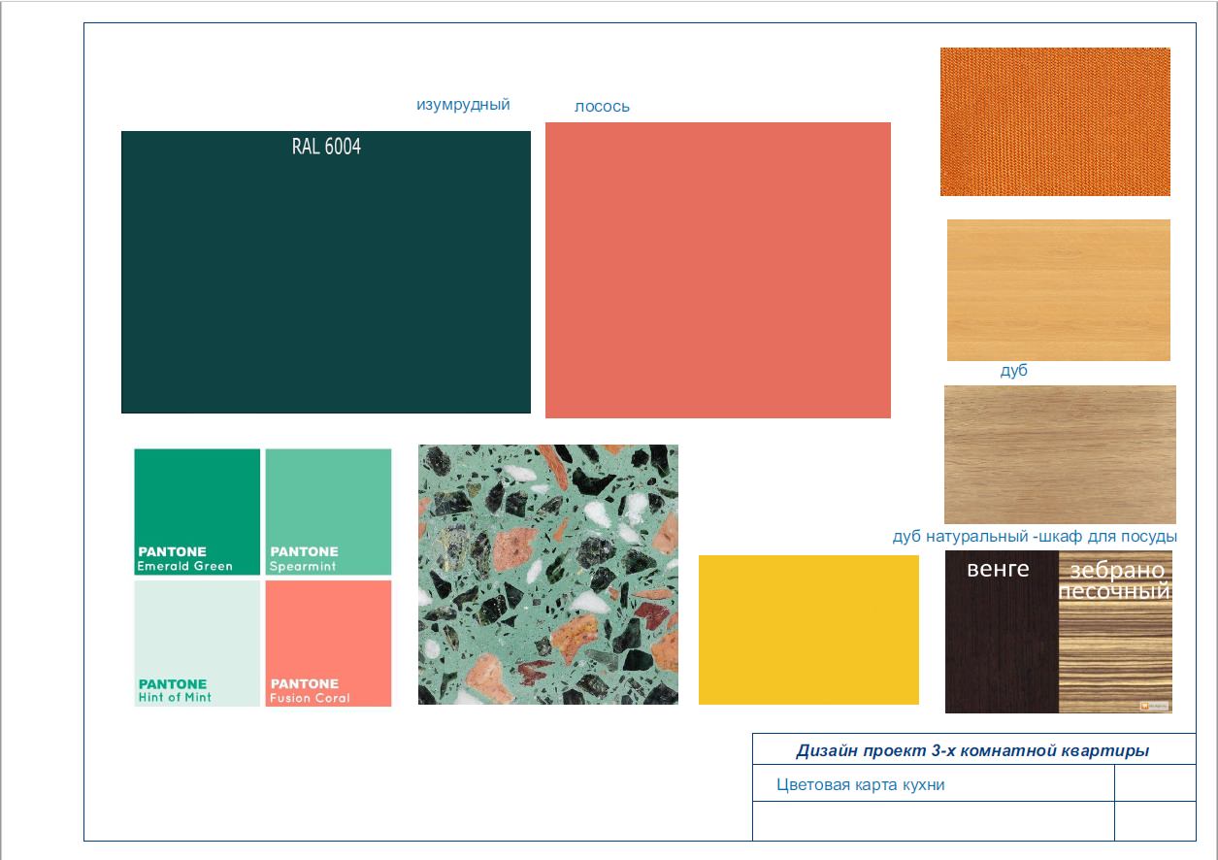This screenshot has height=860, width=1218.
Task: Select the salmon-colored rectangle under лосось
Action: [x=717, y=270]
